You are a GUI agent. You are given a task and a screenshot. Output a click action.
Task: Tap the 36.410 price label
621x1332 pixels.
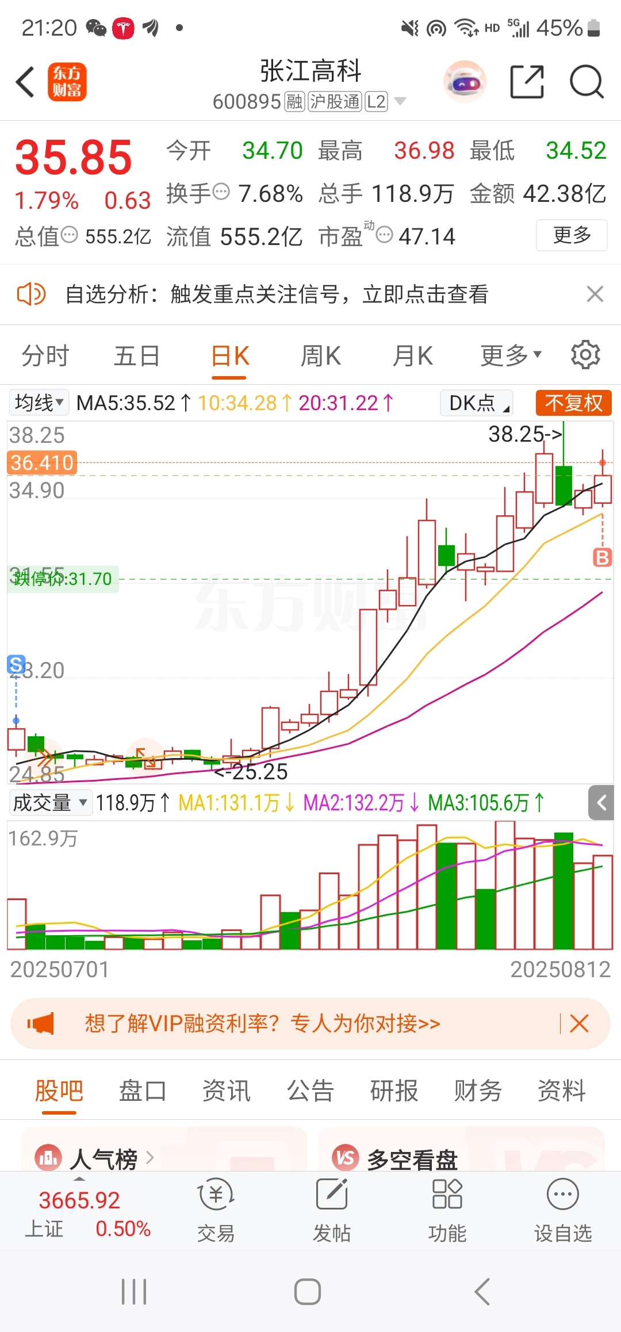42,462
